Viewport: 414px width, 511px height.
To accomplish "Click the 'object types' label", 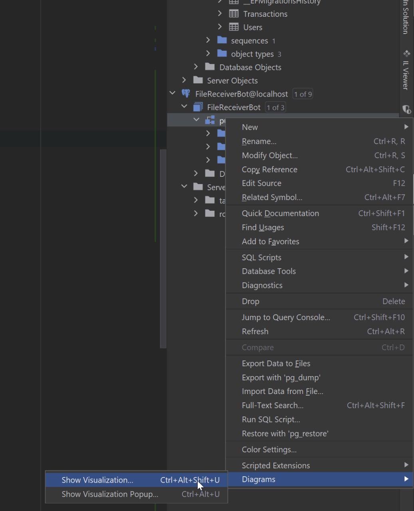I will 252,54.
